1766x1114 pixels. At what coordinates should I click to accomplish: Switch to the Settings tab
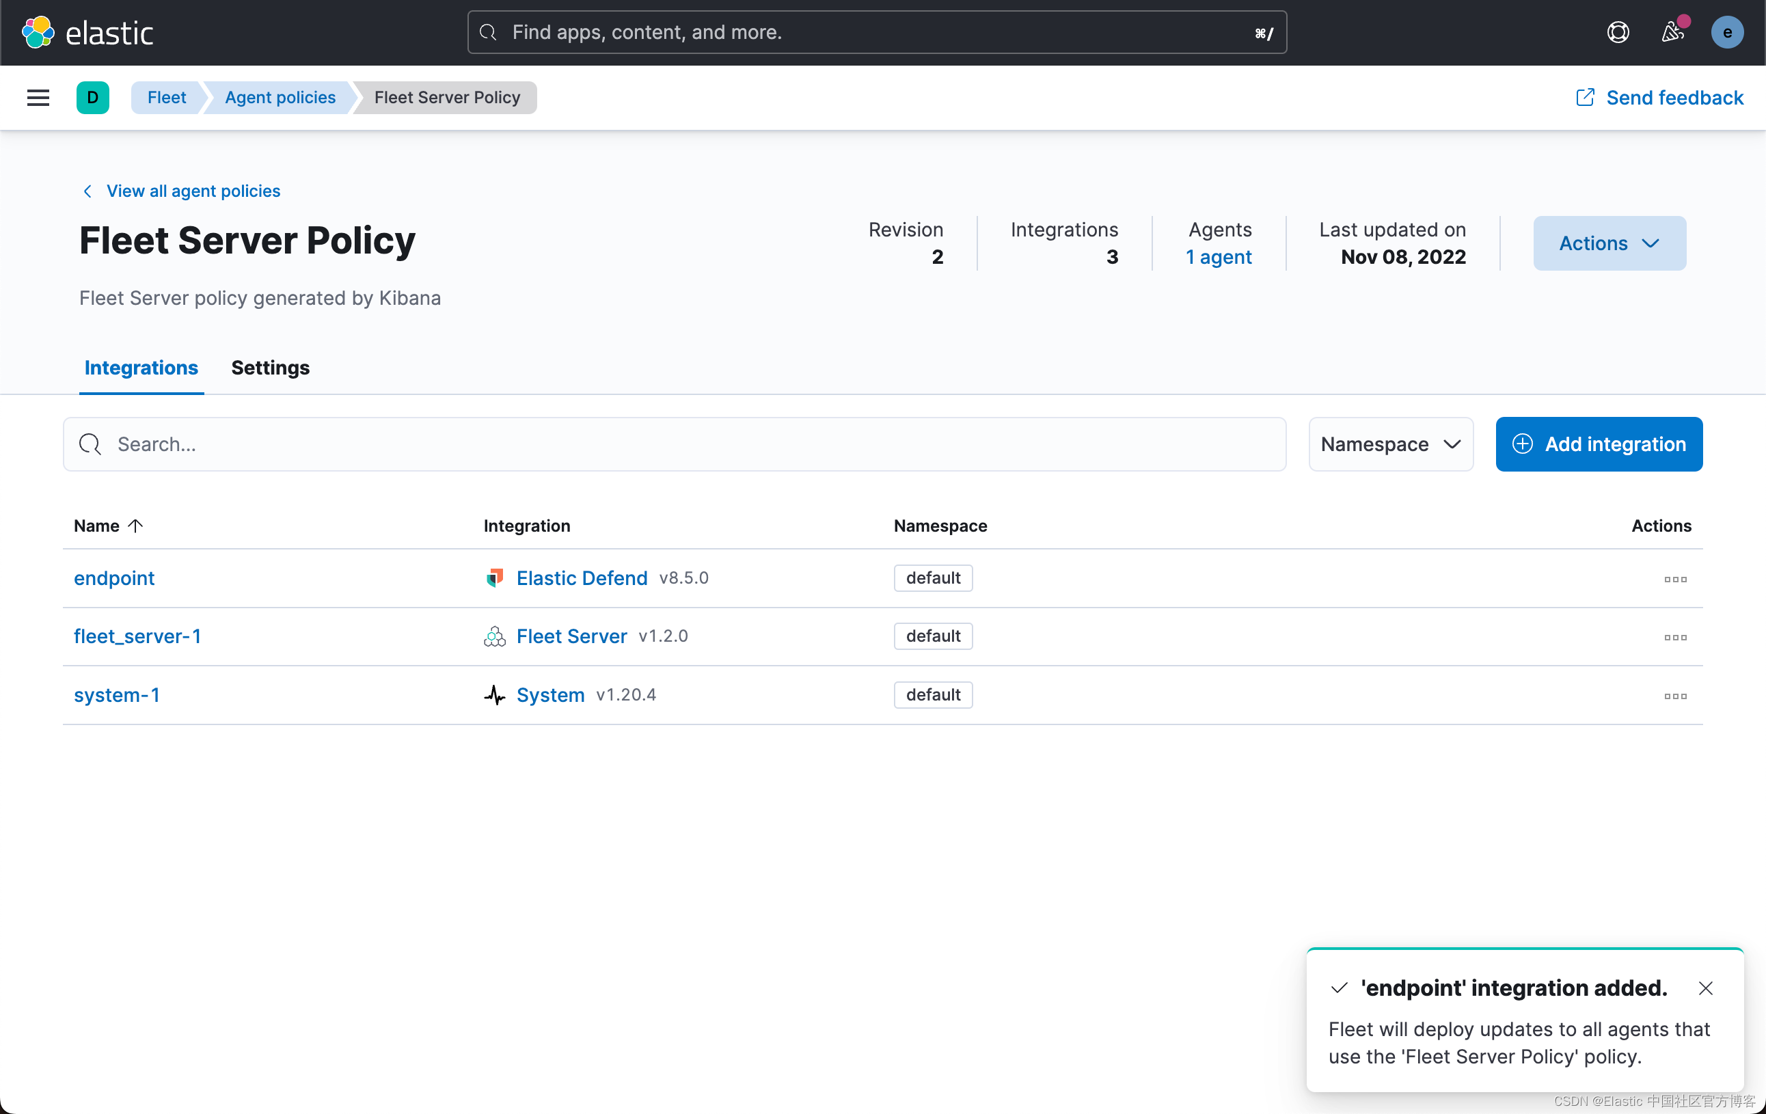(270, 368)
